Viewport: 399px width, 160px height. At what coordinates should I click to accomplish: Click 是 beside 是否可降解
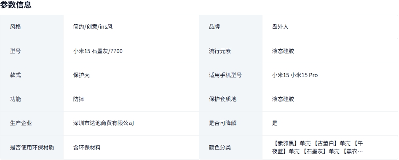(275, 123)
